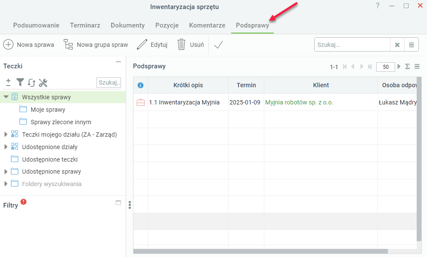Apply page size with arrow next to 50
The height and width of the screenshot is (257, 427).
click(399, 66)
